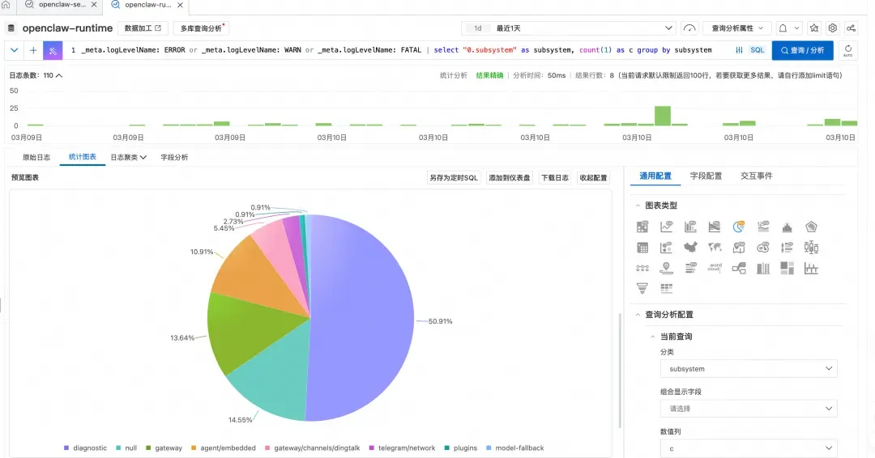Choose the histogram chart type icon
This screenshot has width=875, height=458.
(787, 227)
